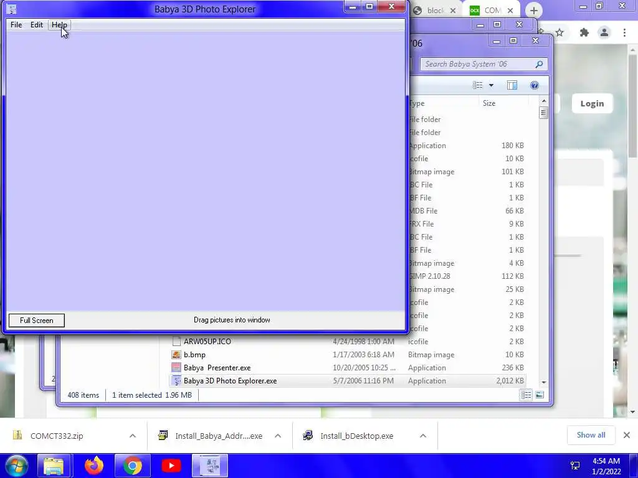Open a new Chrome tab
This screenshot has width=638, height=478.
tap(534, 11)
